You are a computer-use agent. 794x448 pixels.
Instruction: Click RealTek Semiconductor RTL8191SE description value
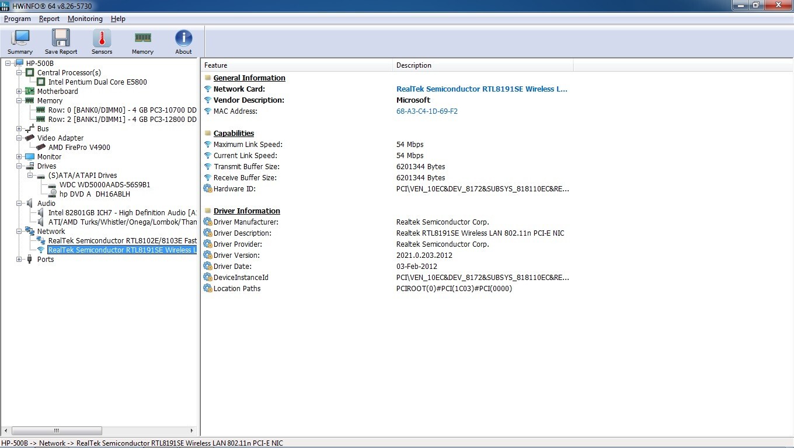[x=482, y=89]
